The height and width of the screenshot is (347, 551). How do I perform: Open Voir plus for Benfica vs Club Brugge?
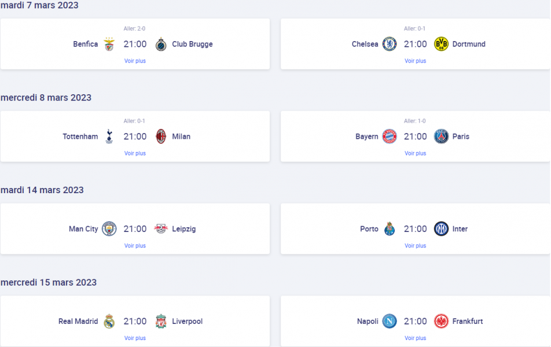click(135, 61)
